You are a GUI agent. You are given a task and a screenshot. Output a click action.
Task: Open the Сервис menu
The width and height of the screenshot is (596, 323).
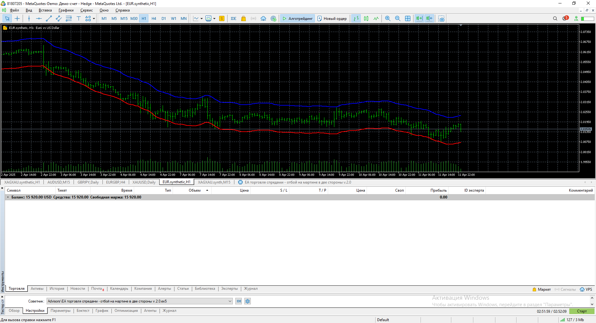click(x=86, y=10)
